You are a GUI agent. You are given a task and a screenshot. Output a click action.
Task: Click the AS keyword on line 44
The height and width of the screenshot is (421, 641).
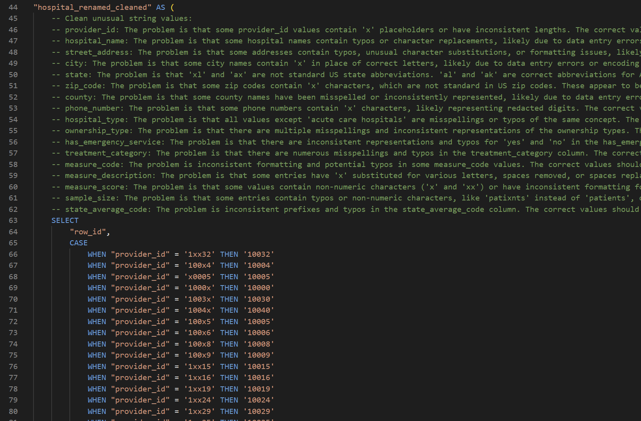pos(161,7)
